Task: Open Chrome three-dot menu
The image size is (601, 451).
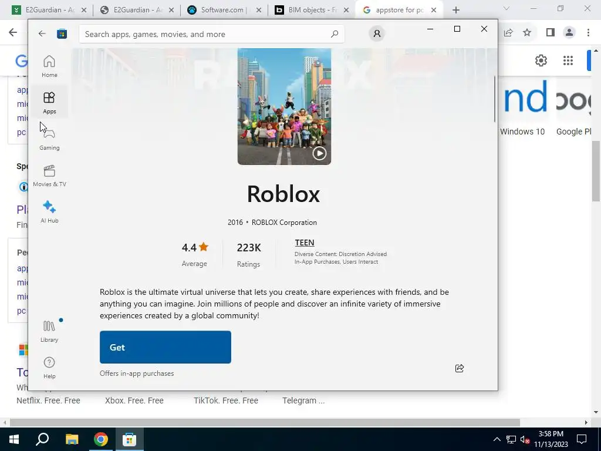Action: click(x=588, y=33)
